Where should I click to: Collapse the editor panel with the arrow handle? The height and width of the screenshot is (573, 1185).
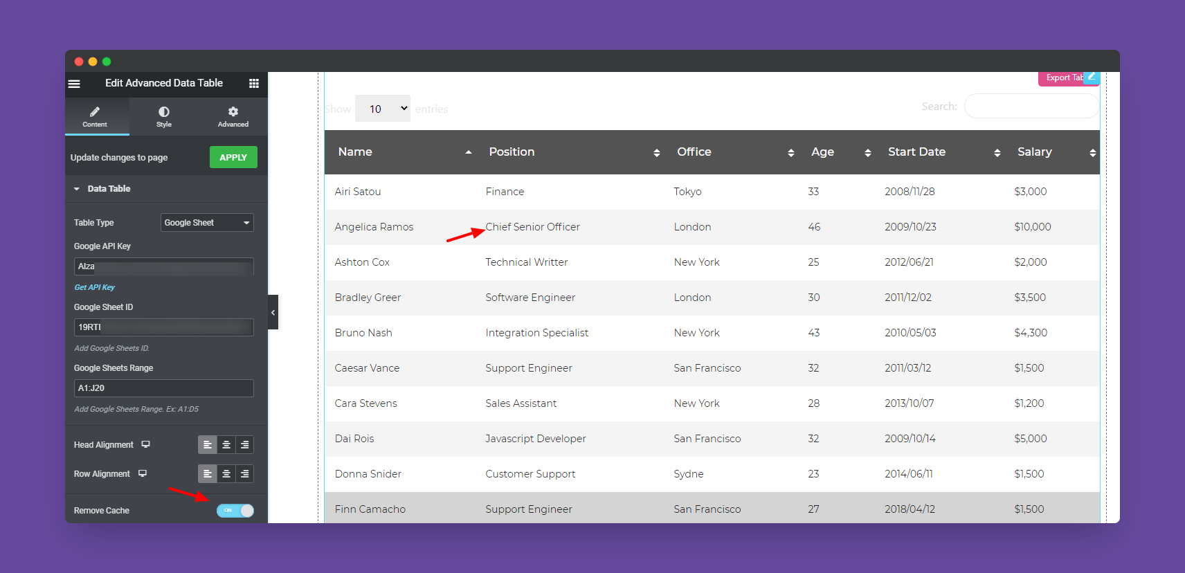tap(273, 313)
